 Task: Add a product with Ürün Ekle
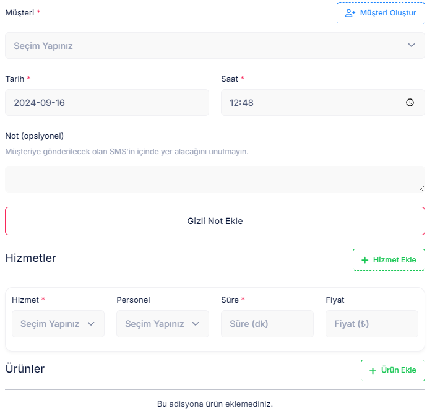(393, 371)
